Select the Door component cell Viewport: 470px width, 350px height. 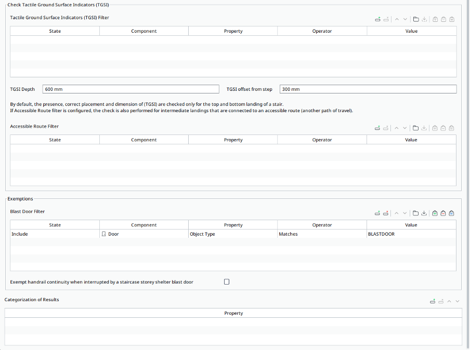coord(143,234)
